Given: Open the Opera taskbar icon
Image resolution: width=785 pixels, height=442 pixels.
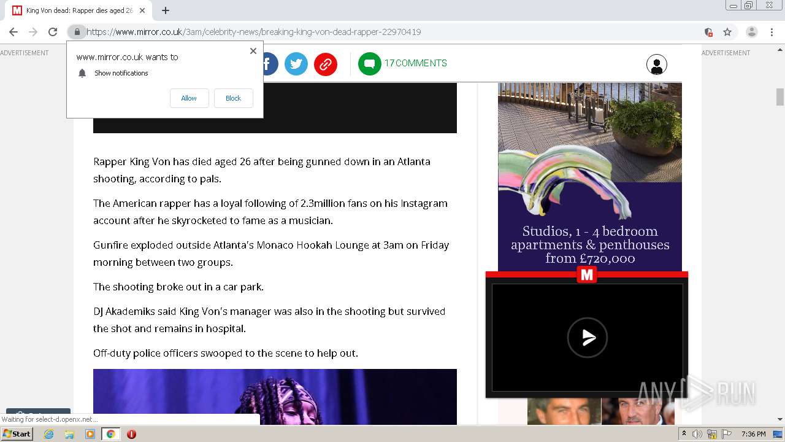Looking at the screenshot, I should point(131,434).
